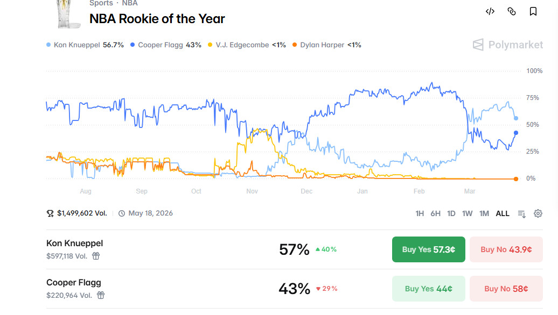Screen dimensions: 558x315
Task: Open chart settings gear icon
Action: point(538,213)
